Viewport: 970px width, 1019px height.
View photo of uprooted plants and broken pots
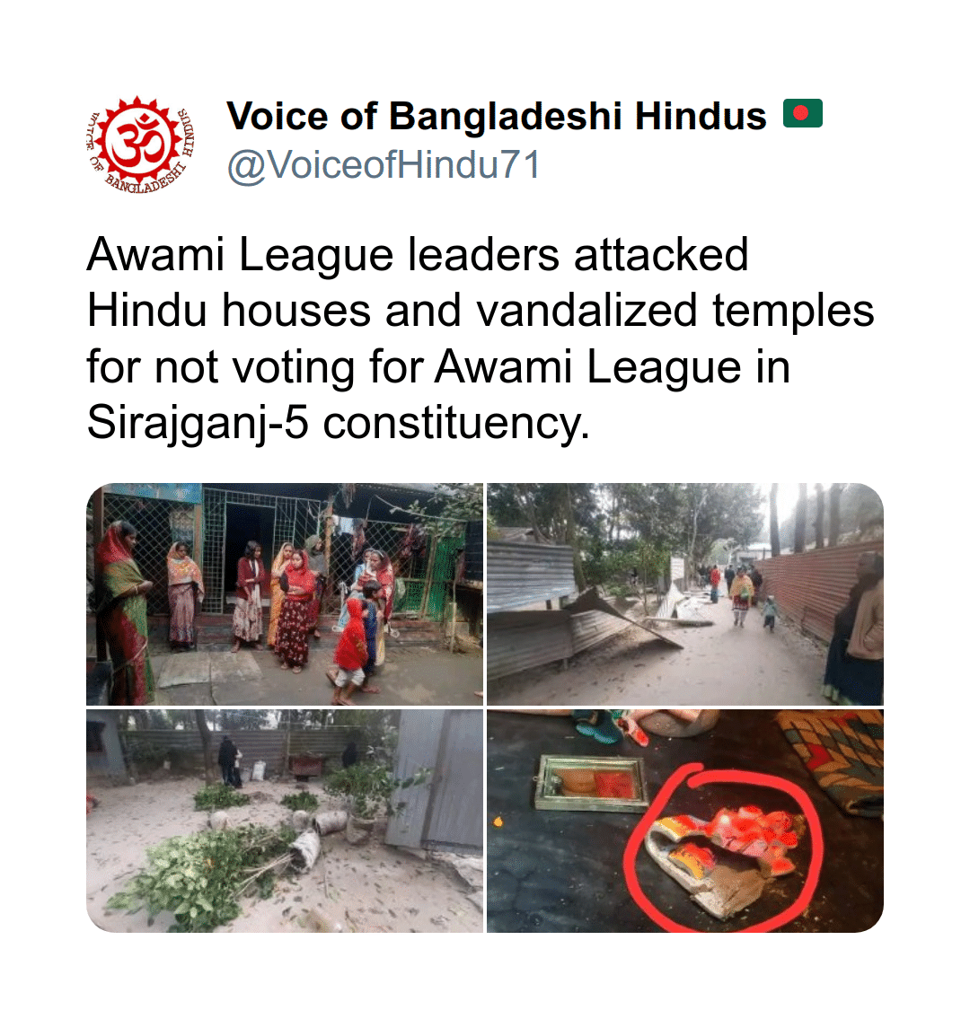point(285,821)
